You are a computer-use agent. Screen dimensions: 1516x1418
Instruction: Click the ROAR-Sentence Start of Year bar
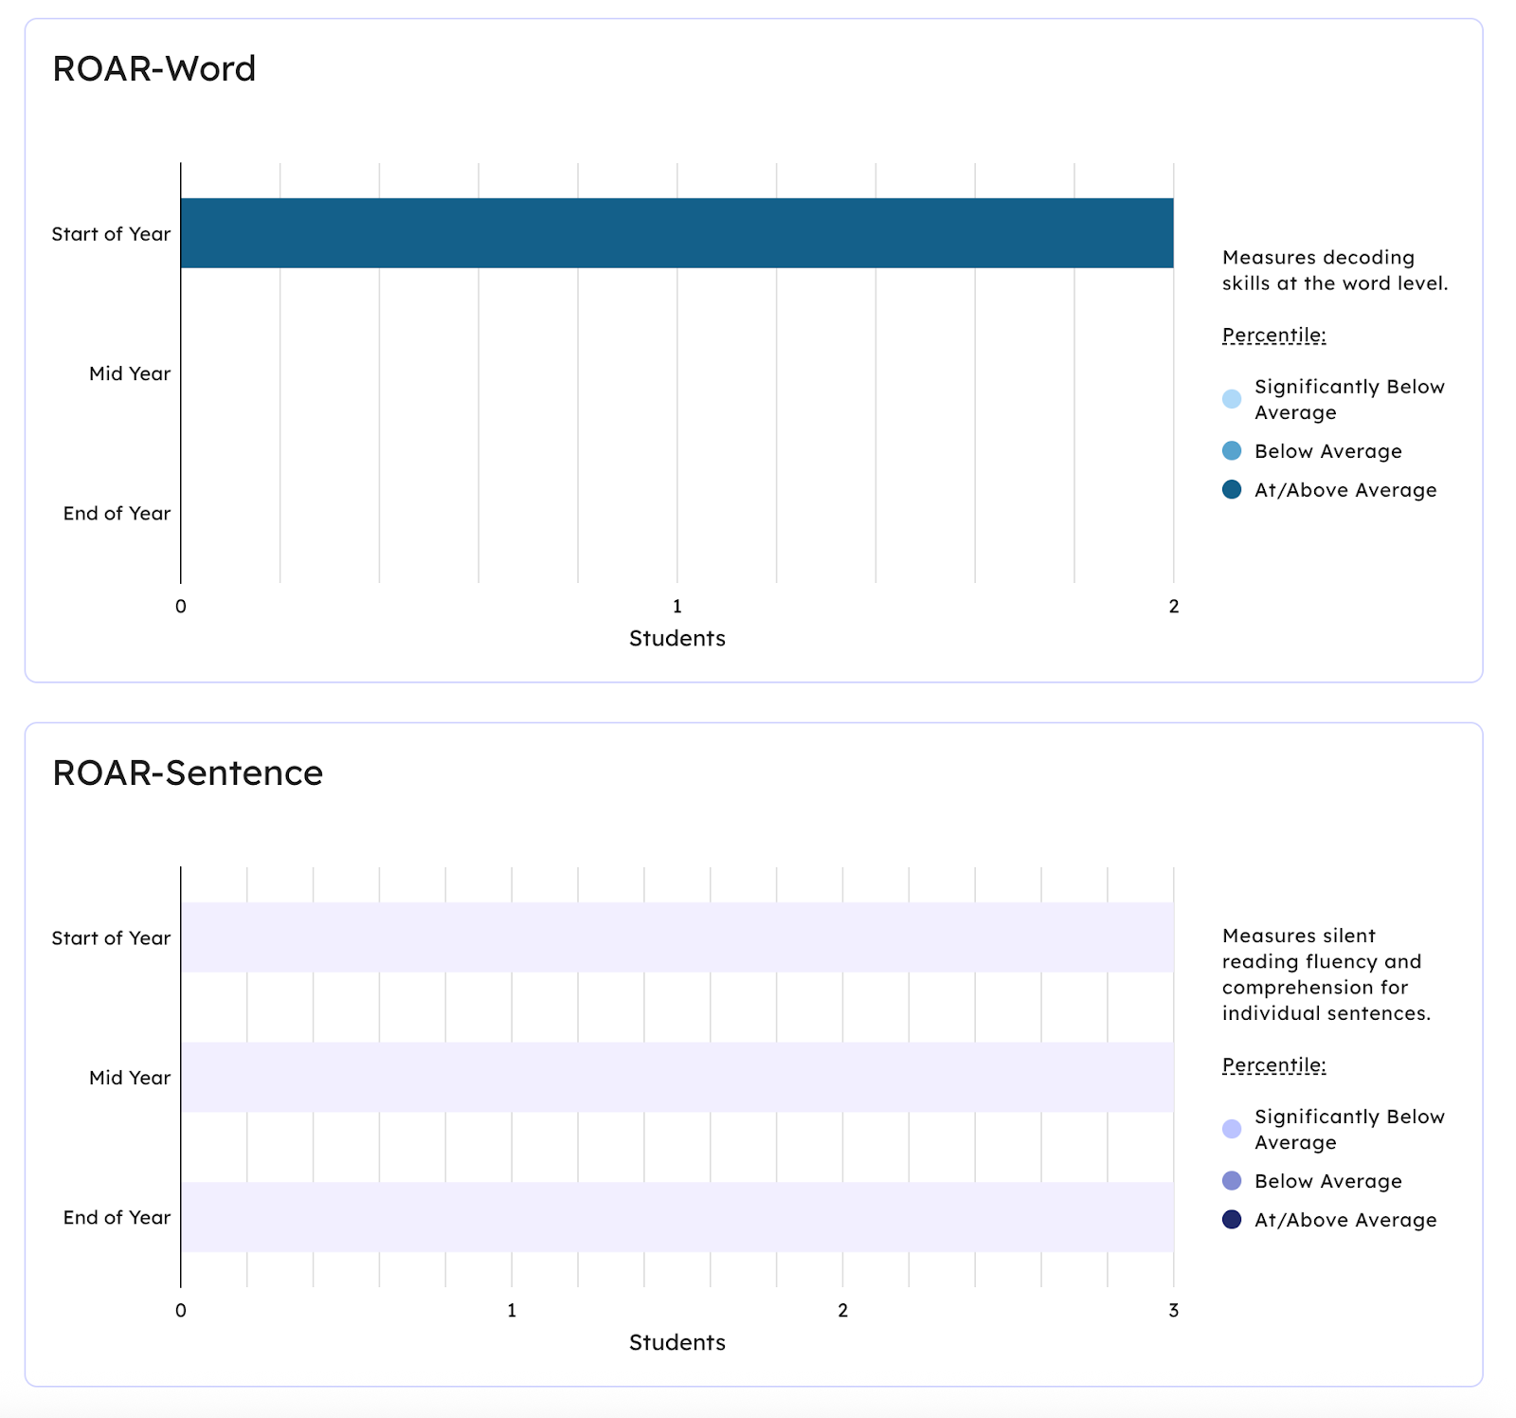tap(677, 937)
